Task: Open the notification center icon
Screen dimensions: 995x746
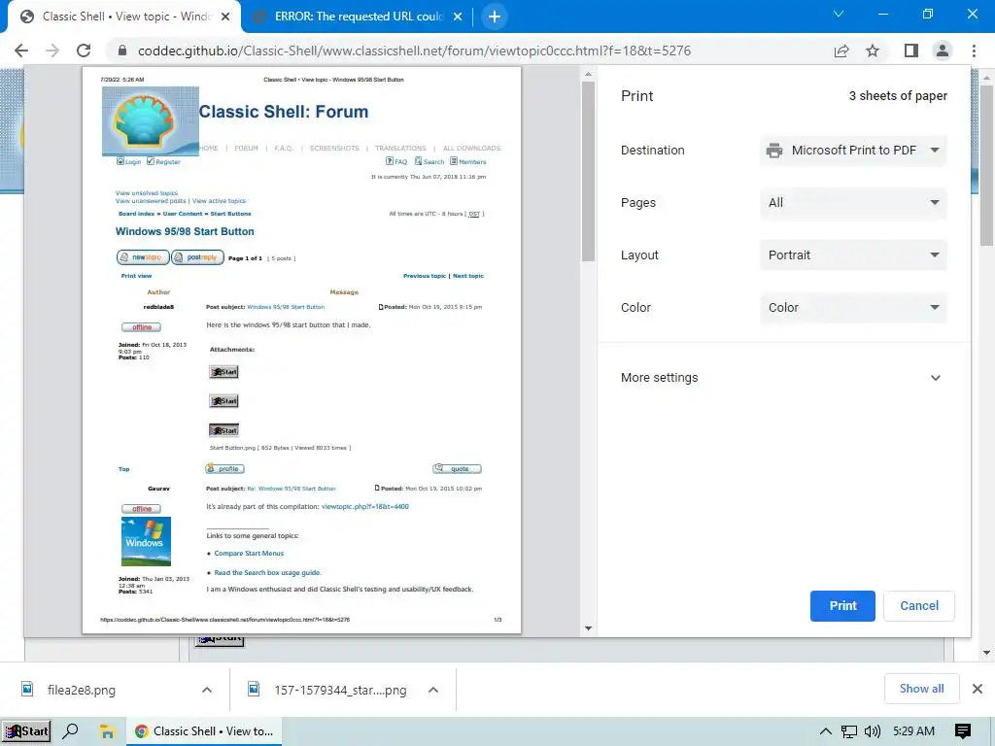Action: (963, 731)
